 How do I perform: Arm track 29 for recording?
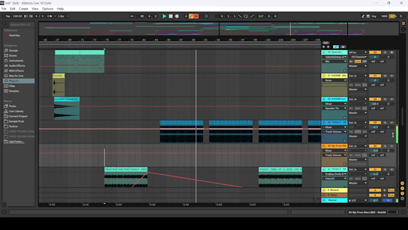click(x=392, y=123)
